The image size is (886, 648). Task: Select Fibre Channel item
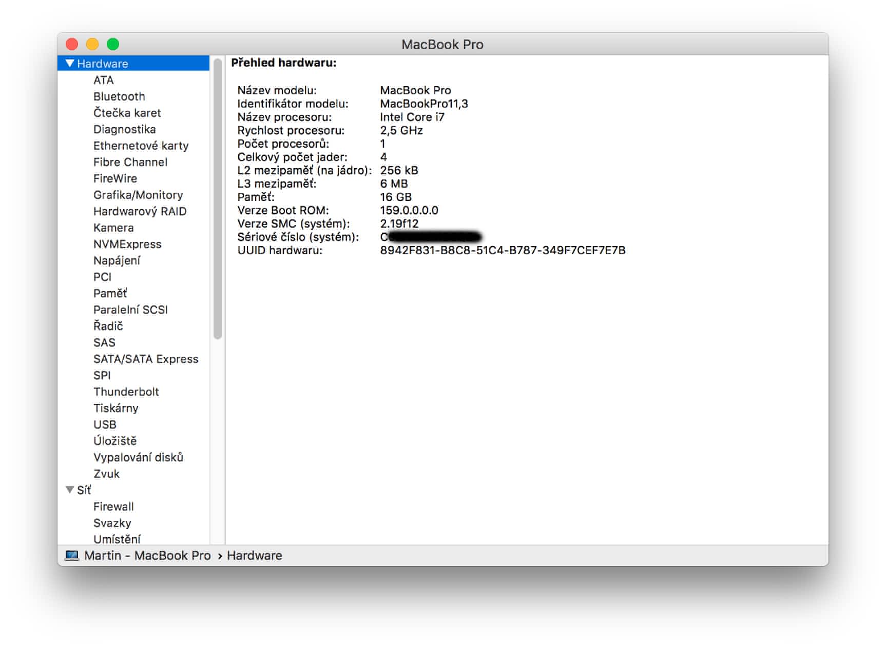click(130, 162)
